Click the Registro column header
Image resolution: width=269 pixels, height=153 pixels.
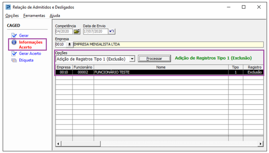tap(253, 67)
